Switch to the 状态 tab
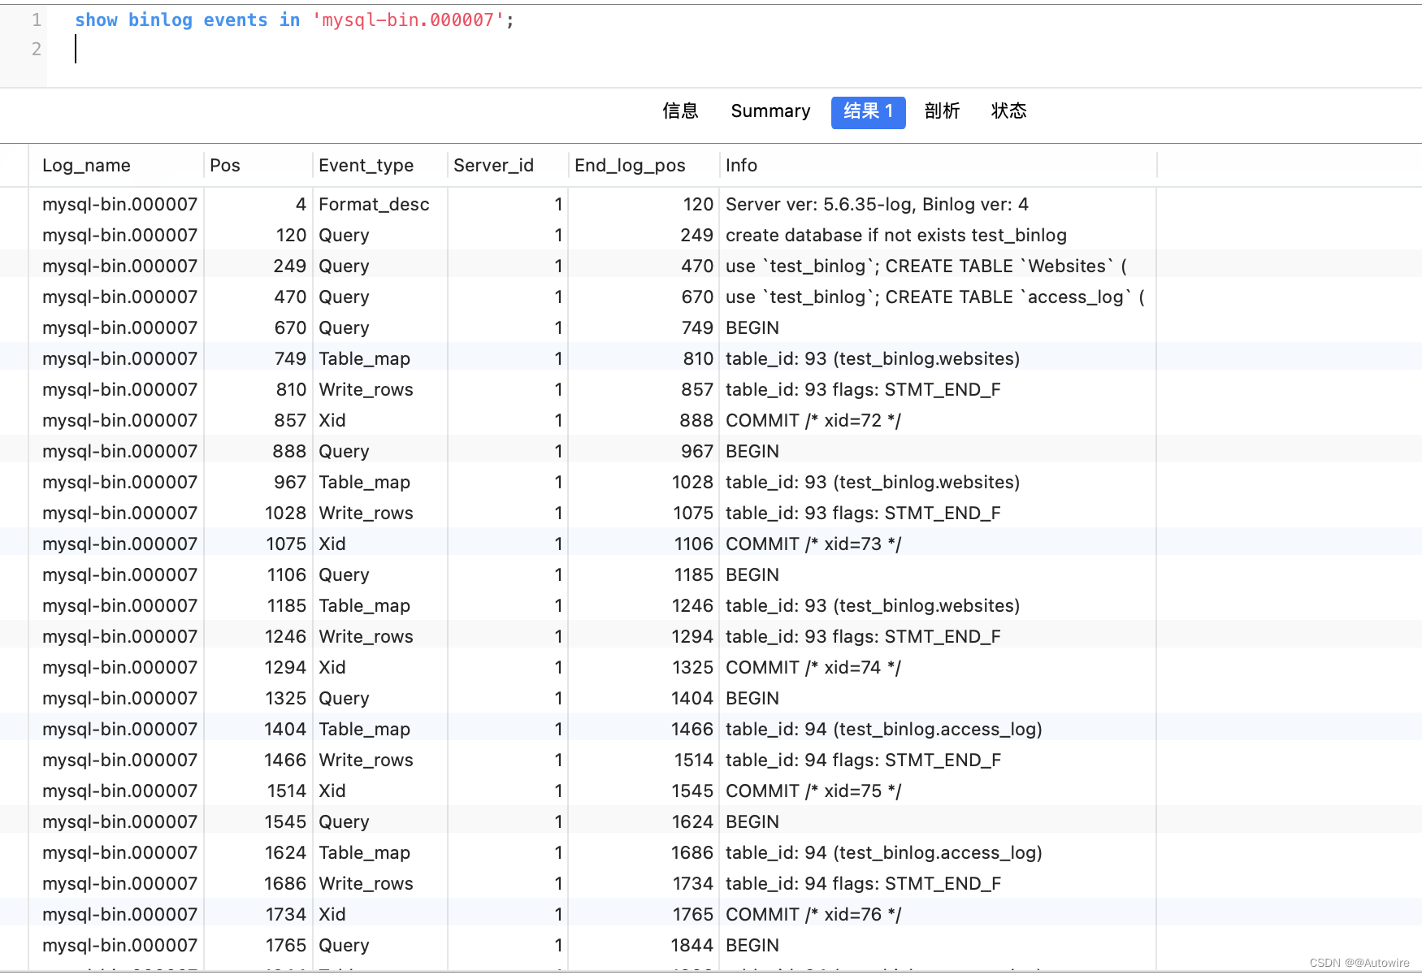 (x=1008, y=111)
